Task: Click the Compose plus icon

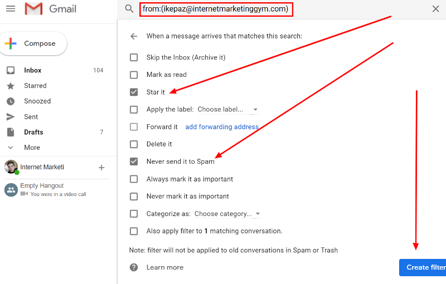Action: pos(11,43)
